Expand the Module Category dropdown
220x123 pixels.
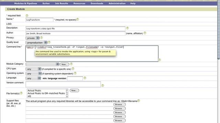click(42, 64)
